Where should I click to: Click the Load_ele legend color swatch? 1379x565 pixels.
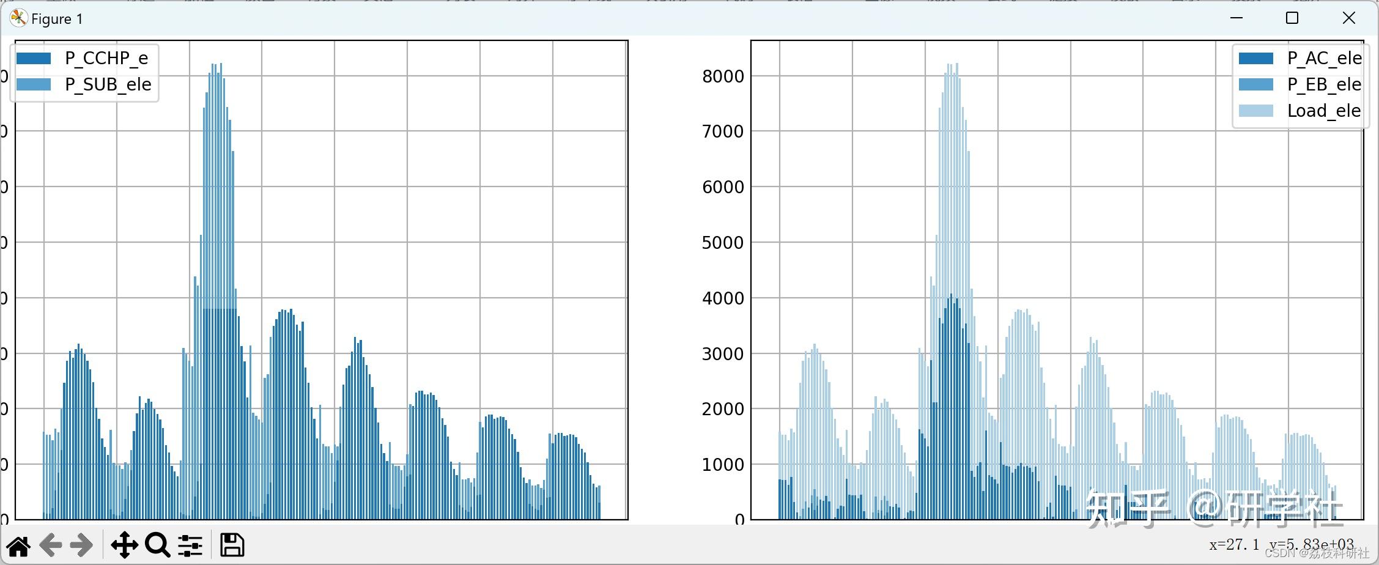click(1256, 111)
